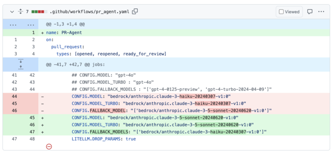Click old line number 46
This screenshot has width=334, height=156.
click(x=14, y=111)
